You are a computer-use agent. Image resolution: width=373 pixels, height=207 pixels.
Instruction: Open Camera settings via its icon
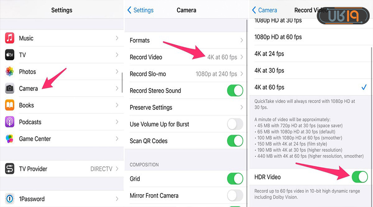pos(10,89)
